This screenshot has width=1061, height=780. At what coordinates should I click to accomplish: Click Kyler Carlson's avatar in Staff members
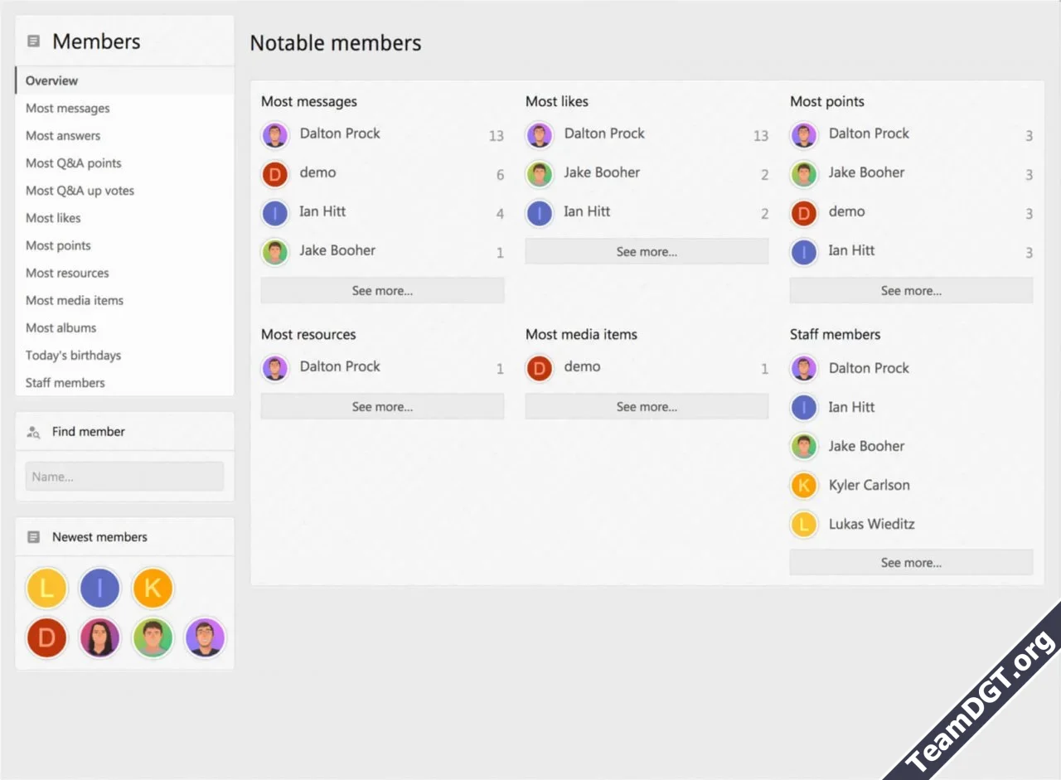(804, 485)
